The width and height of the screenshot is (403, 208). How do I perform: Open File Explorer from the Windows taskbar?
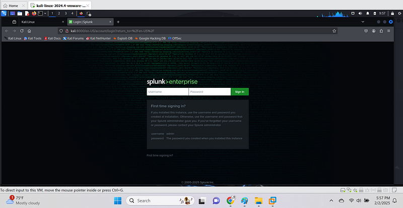coord(258,200)
